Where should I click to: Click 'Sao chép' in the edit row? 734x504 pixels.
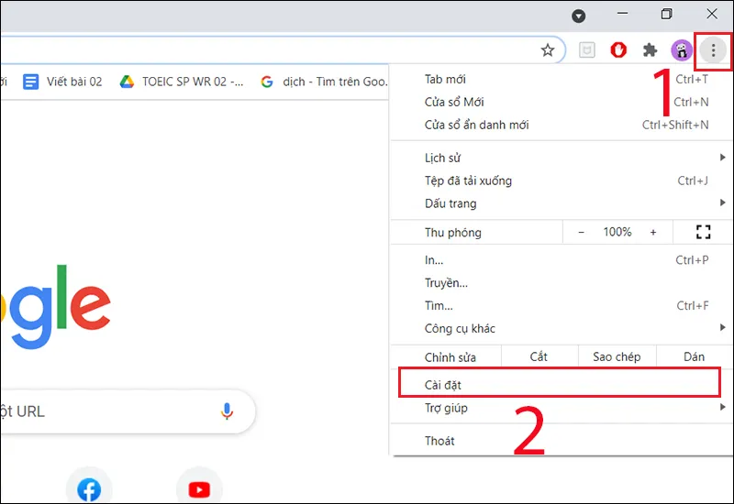pos(617,357)
